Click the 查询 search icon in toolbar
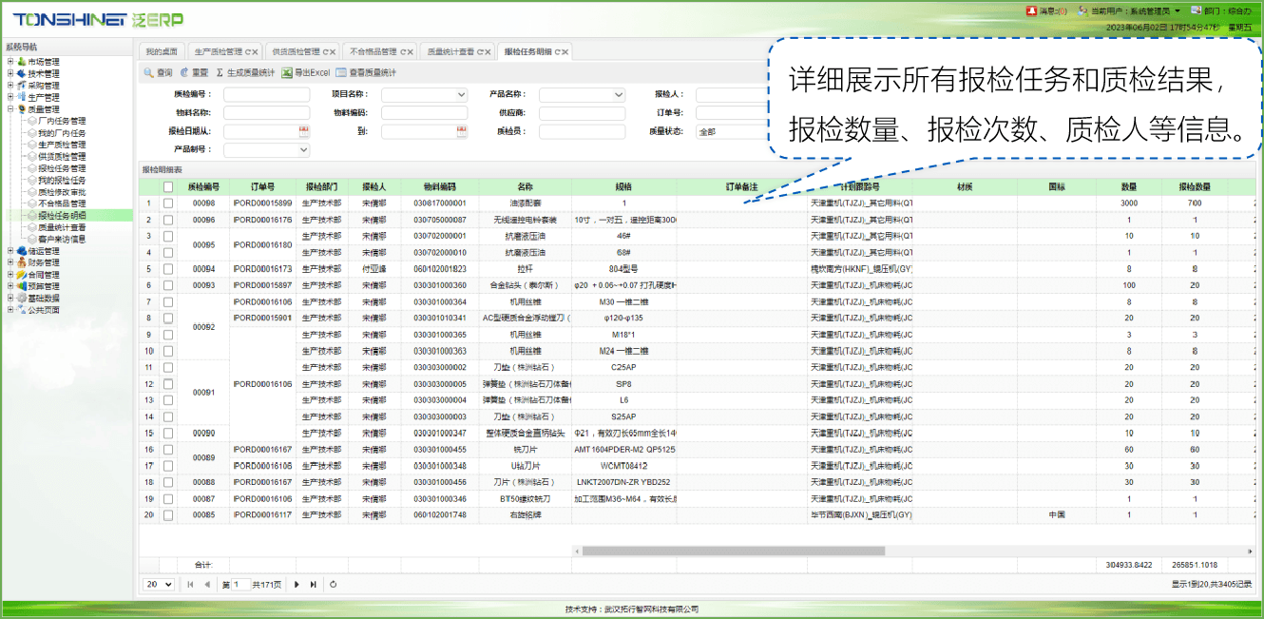Viewport: 1264px width, 619px height. tap(148, 73)
